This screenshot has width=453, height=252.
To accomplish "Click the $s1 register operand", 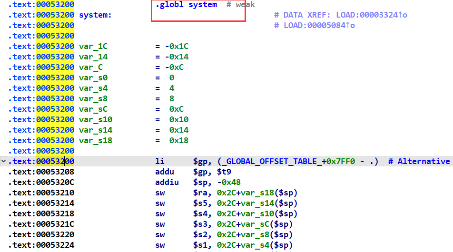I will tap(200, 245).
